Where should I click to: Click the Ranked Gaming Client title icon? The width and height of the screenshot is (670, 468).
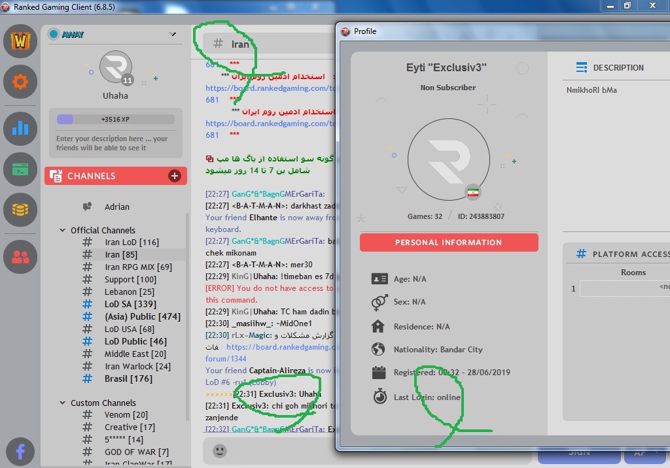tap(5, 7)
